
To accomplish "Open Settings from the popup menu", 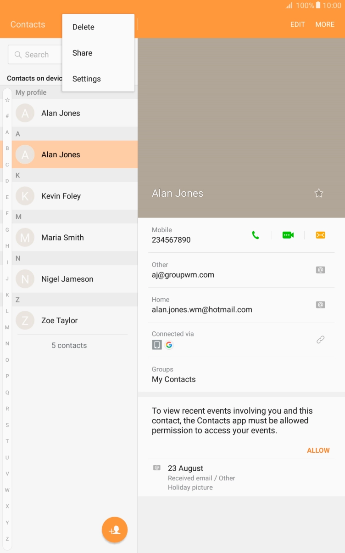I will click(x=87, y=79).
